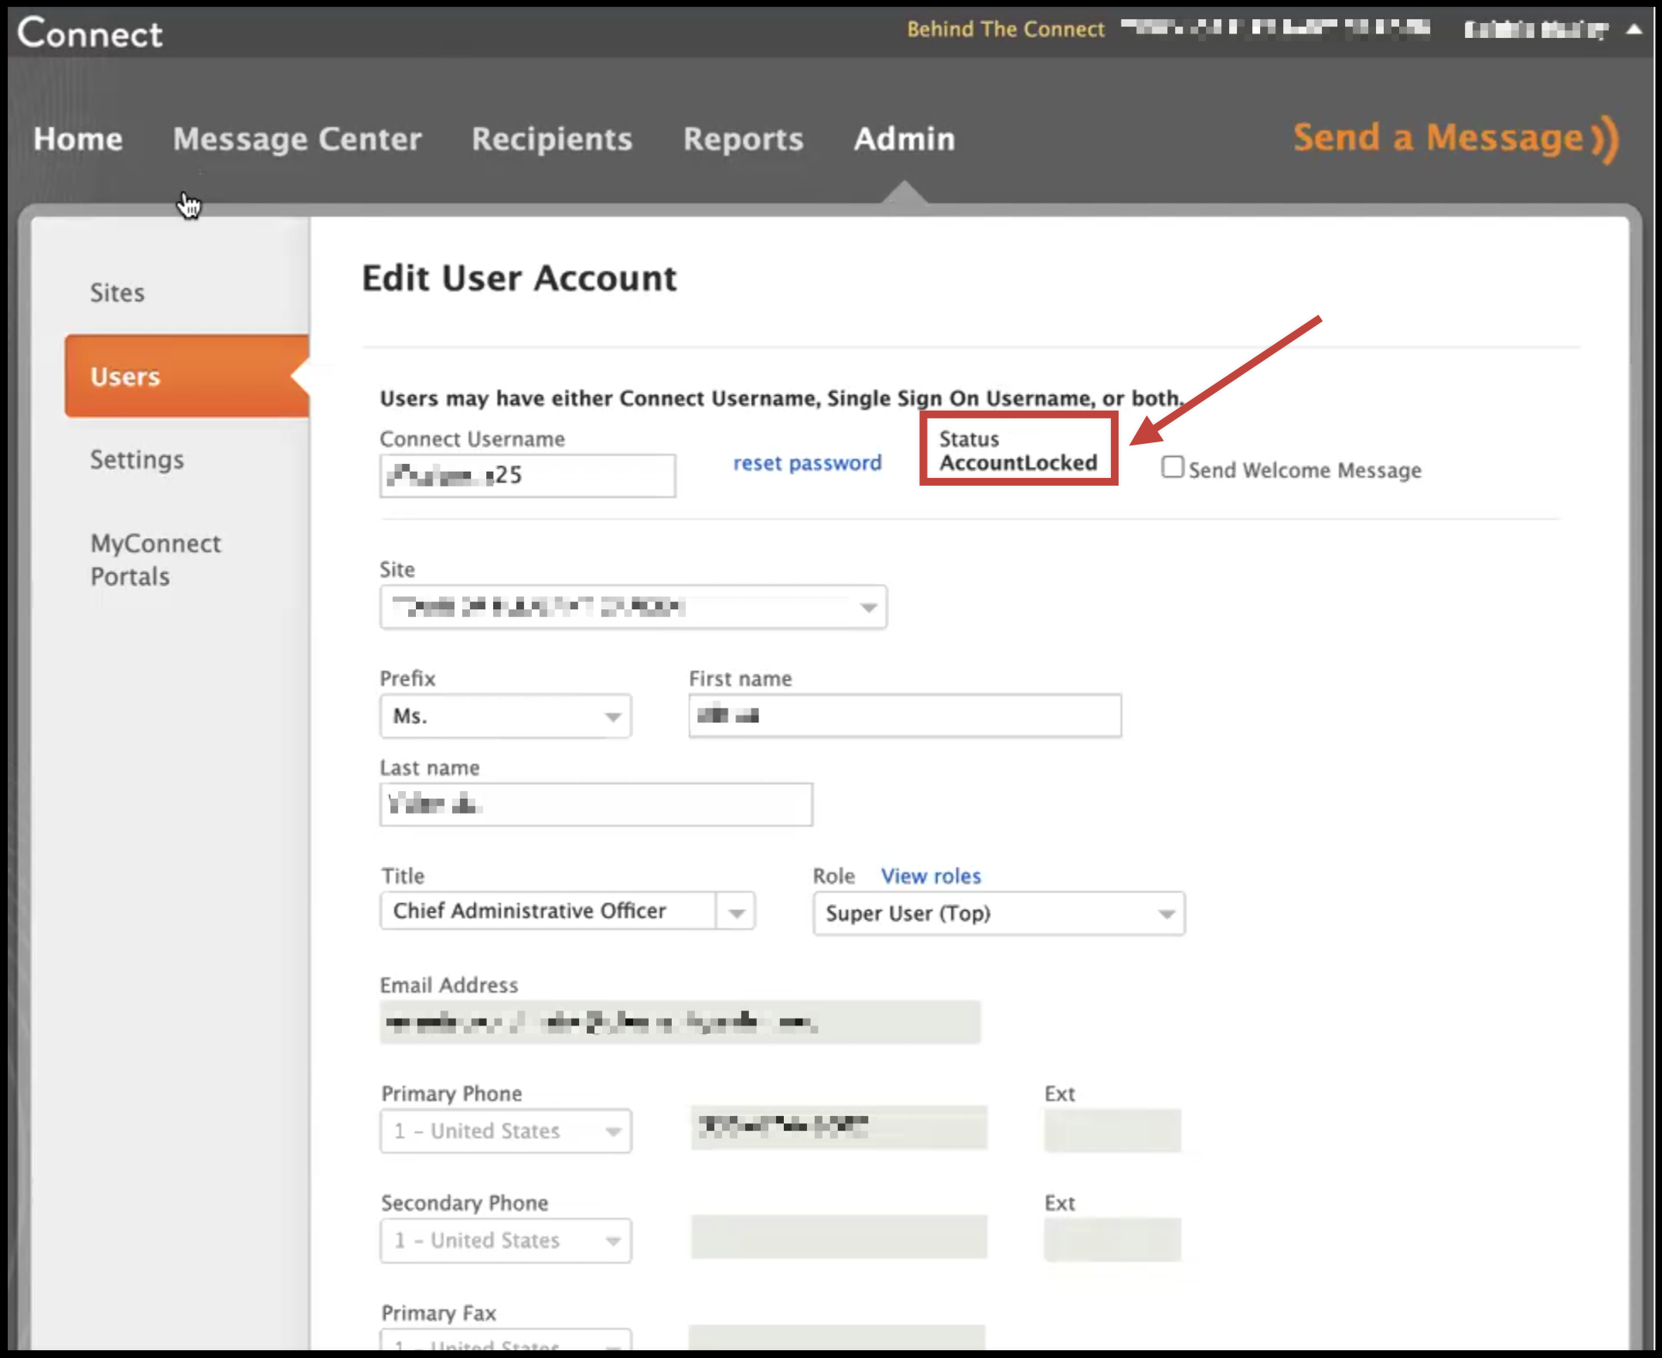The height and width of the screenshot is (1358, 1662).
Task: Open MyConnect Portals in the sidebar
Action: click(x=155, y=559)
